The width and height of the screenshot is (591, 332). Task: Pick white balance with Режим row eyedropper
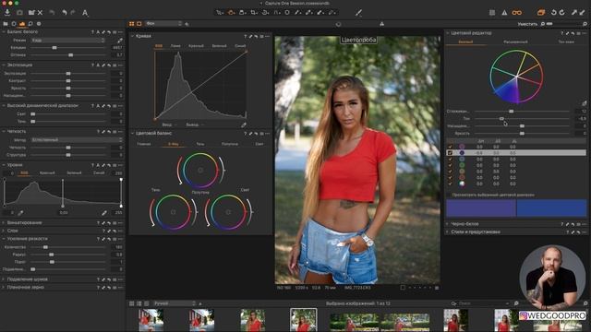[120, 41]
